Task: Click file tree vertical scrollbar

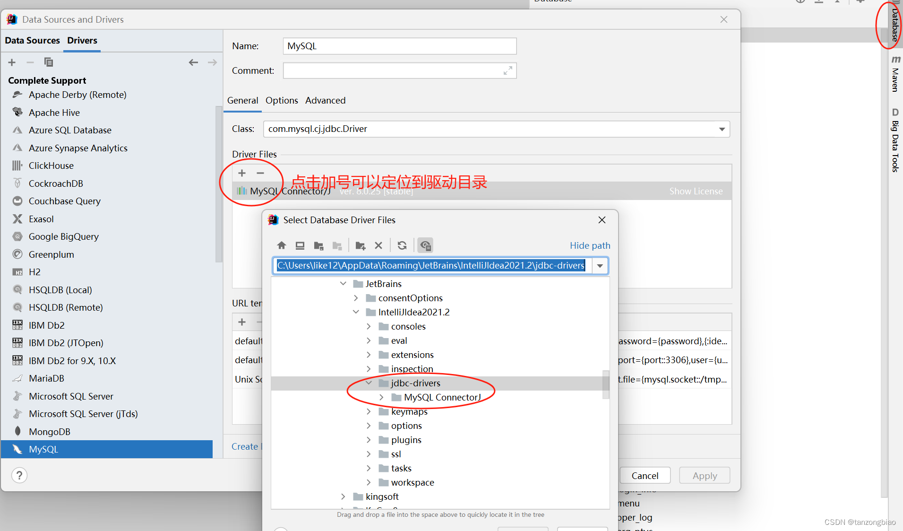Action: (606, 384)
